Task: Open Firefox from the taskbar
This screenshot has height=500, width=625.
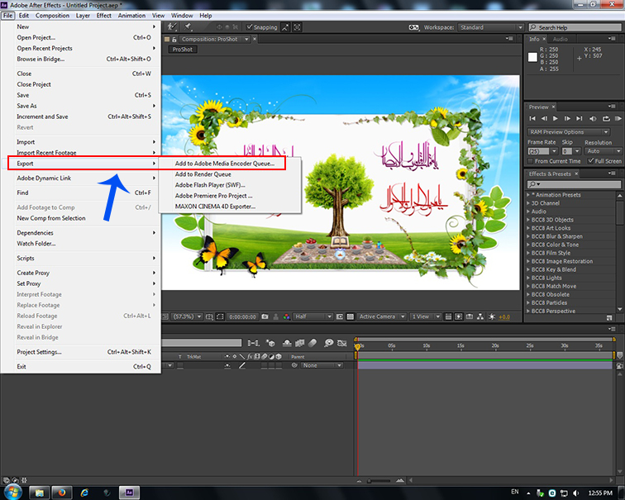Action: (x=61, y=493)
